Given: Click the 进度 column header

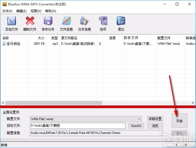Looking at the screenshot, I should pyautogui.click(x=112, y=38).
